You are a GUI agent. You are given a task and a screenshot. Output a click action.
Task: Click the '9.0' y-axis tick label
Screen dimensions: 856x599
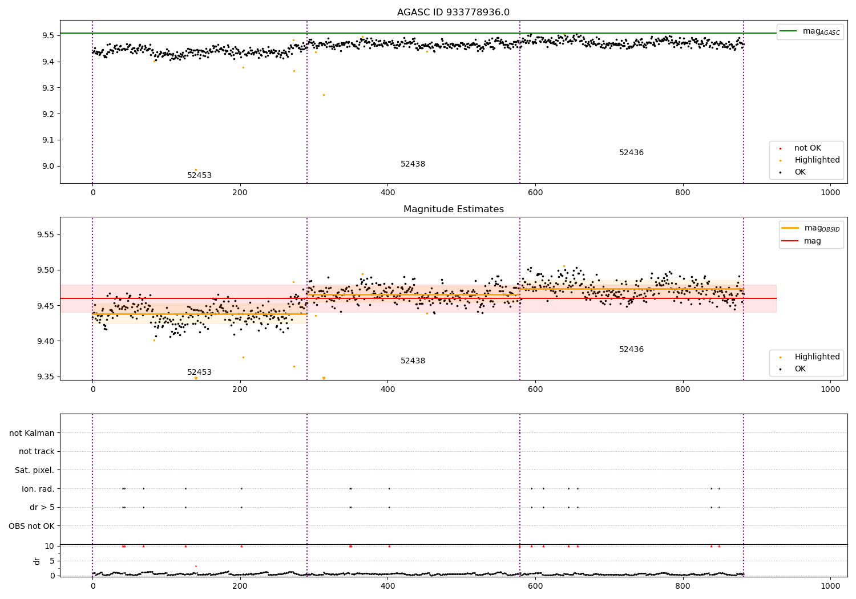click(48, 167)
